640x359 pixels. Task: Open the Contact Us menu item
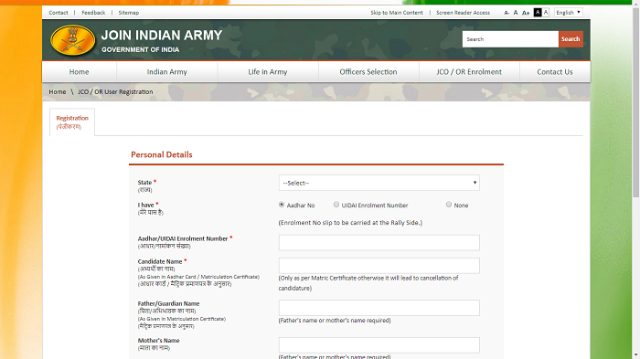pyautogui.click(x=555, y=72)
